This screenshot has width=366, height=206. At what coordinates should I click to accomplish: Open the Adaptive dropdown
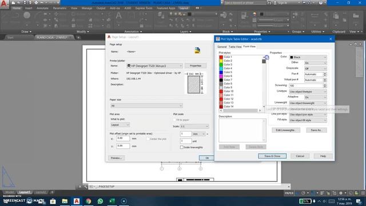(x=315, y=97)
